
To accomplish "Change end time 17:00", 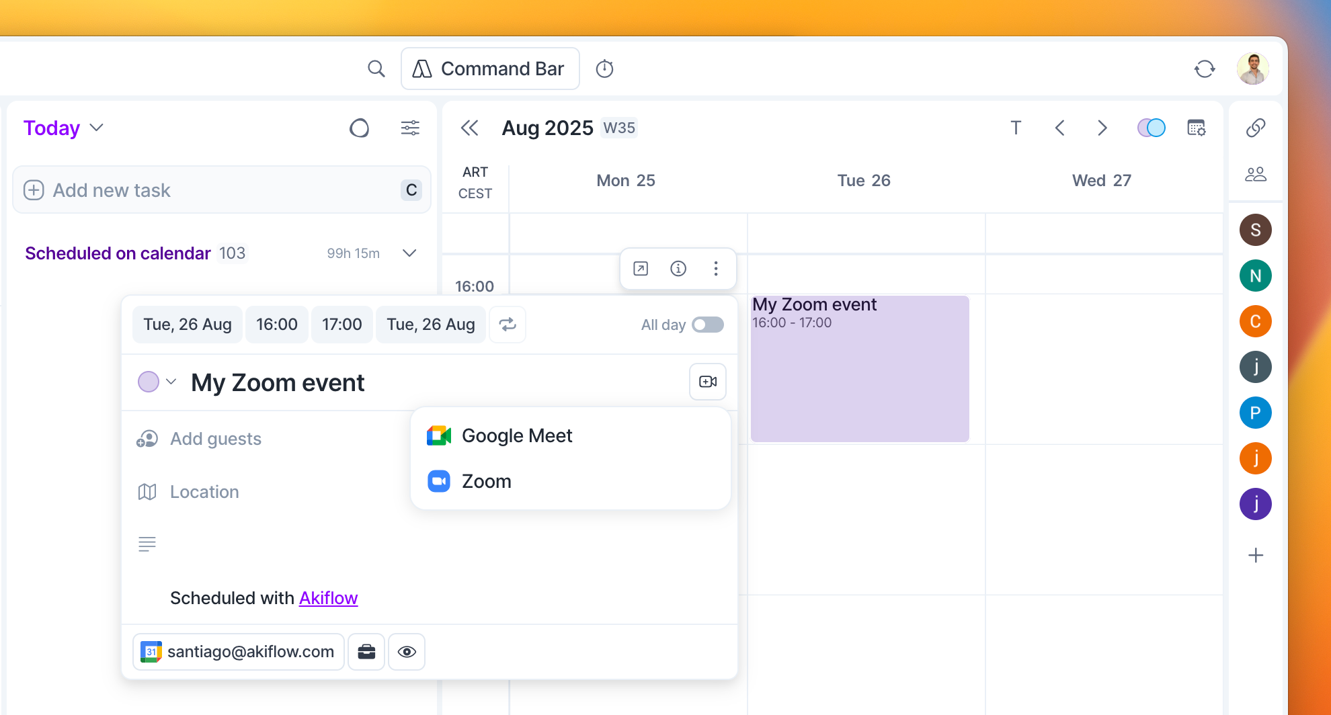I will [x=342, y=325].
